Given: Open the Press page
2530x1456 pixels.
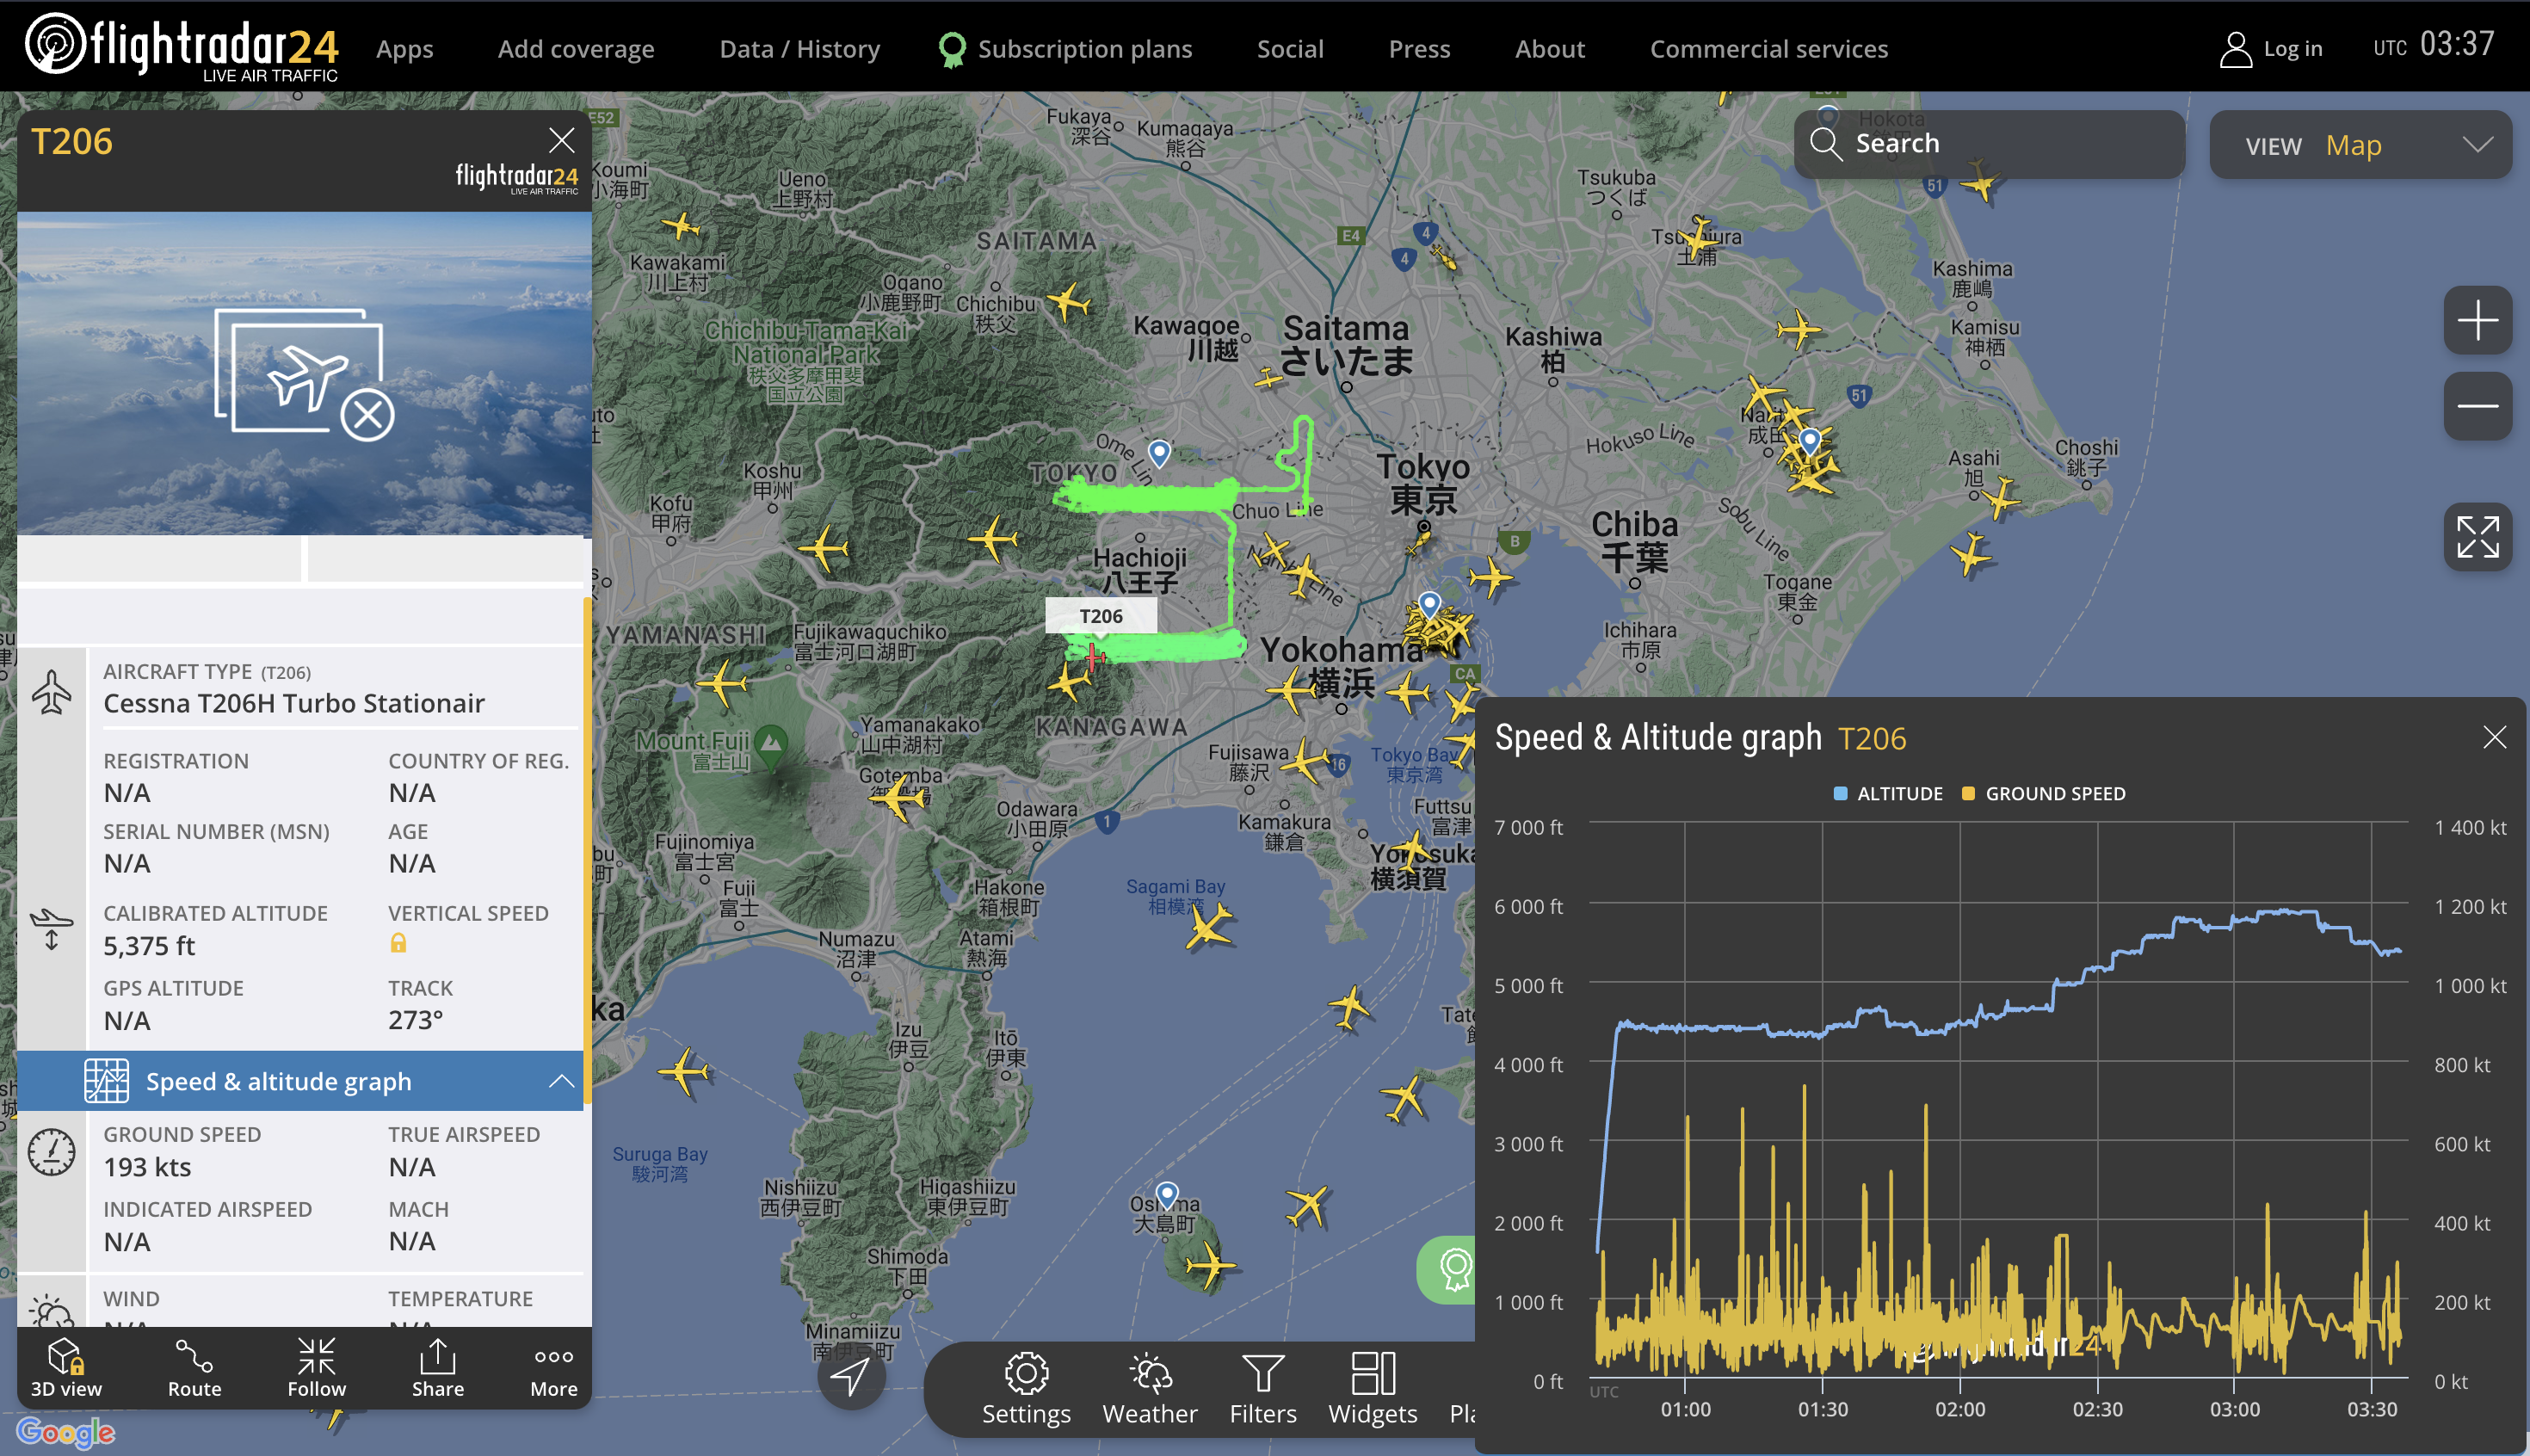Looking at the screenshot, I should (x=1419, y=49).
